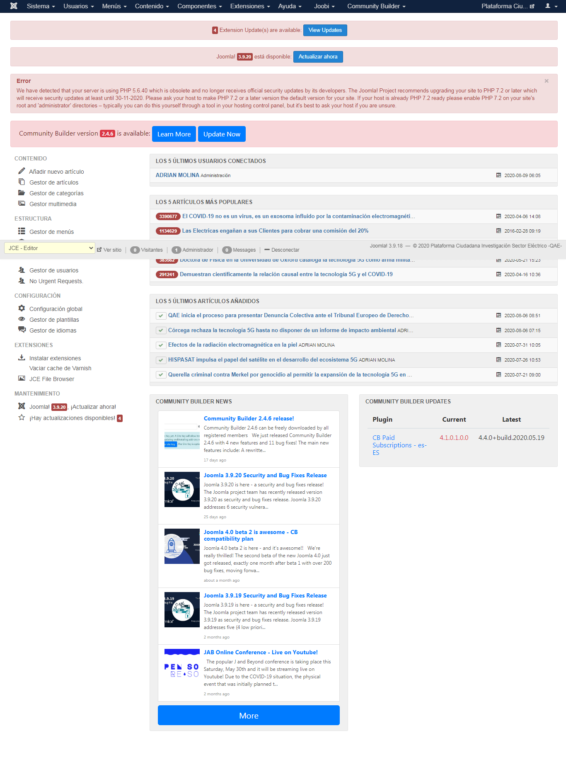This screenshot has width=566, height=760.
Task: Click the Gestor de menús list icon
Action: click(x=22, y=231)
